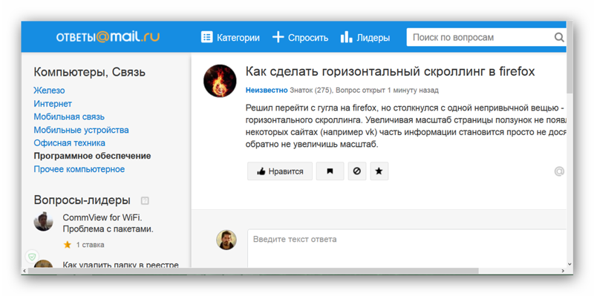Select Спросить to ask a question
The width and height of the screenshot is (594, 296).
click(x=300, y=38)
